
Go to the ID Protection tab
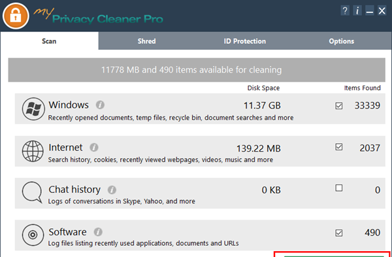(x=245, y=41)
